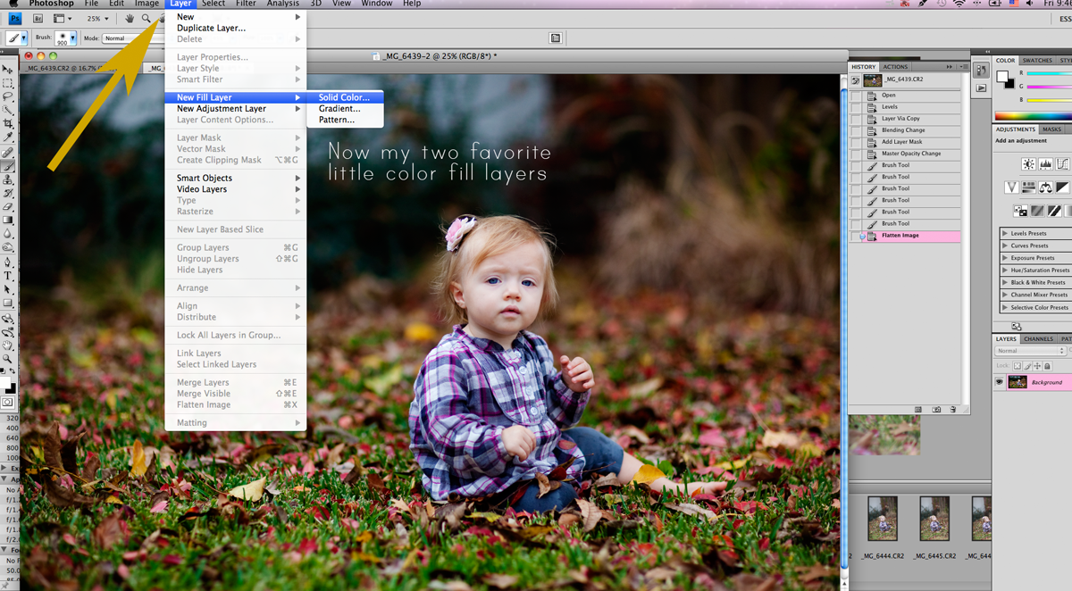
Task: Click the delete state trash icon in History
Action: [953, 410]
